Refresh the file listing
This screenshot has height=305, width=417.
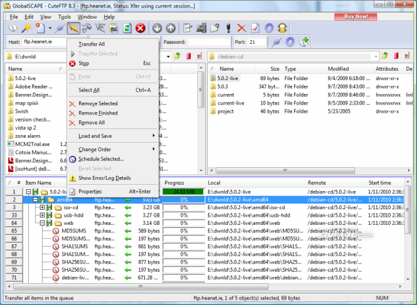(127, 28)
